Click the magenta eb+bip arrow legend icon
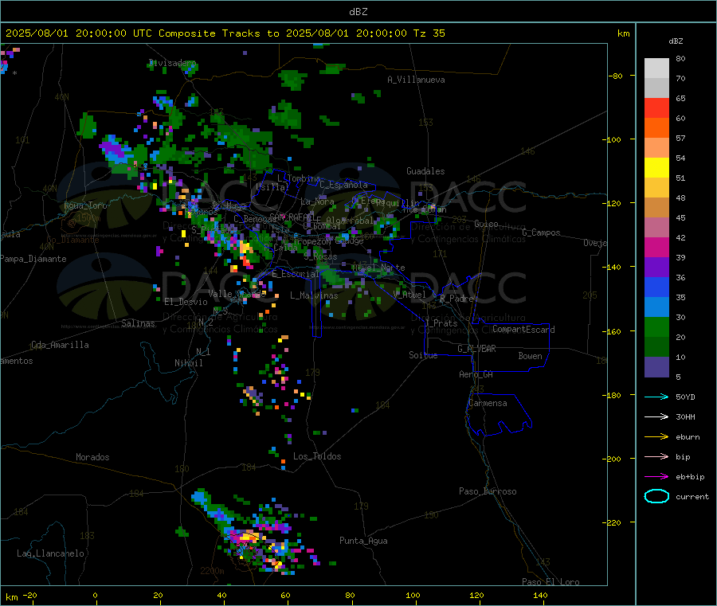This screenshot has width=717, height=606. click(x=656, y=477)
